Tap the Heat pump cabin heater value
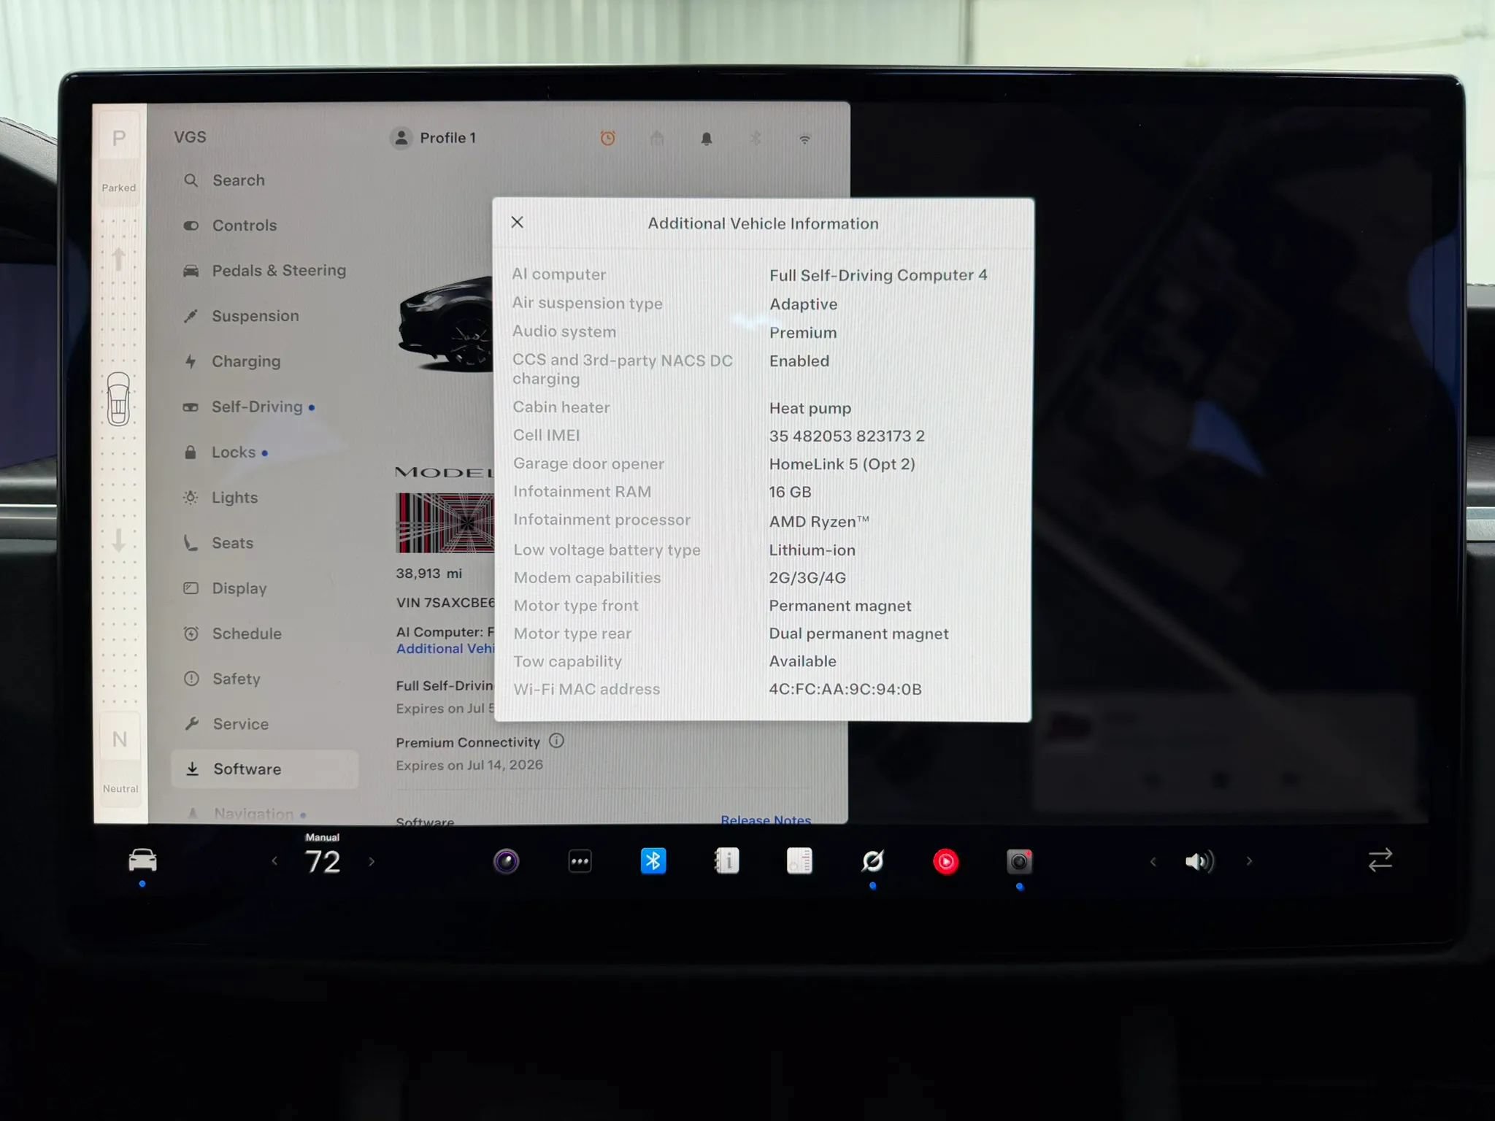The height and width of the screenshot is (1121, 1495). [810, 408]
